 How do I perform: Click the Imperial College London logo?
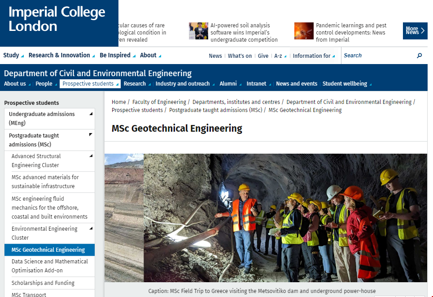point(57,19)
